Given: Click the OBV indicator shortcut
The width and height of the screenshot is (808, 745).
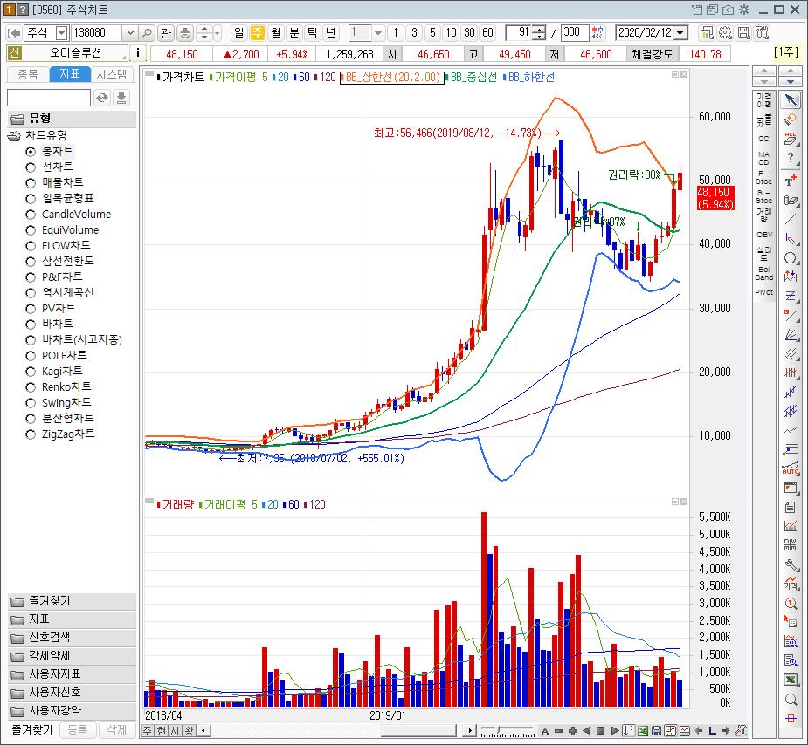Looking at the screenshot, I should [763, 234].
